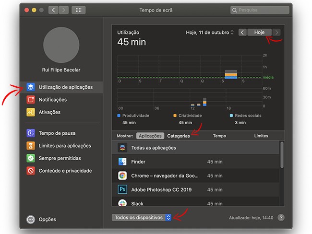This screenshot has height=234, width=312.
Task: Switch to the Categorias segment
Action: [x=179, y=136]
